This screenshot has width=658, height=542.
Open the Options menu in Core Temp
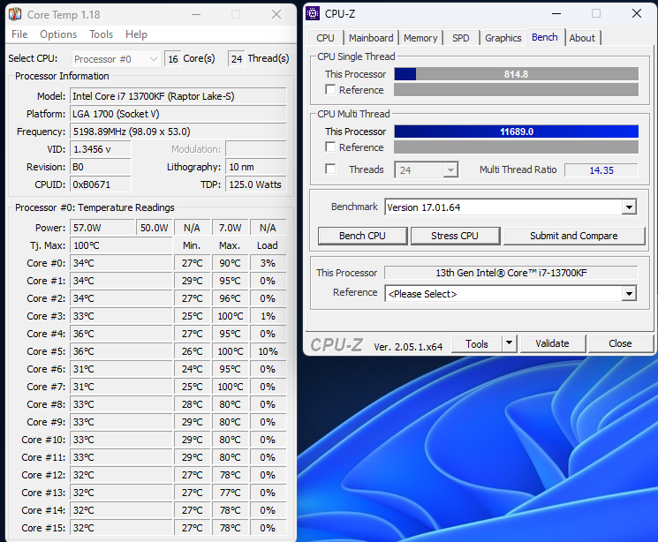58,34
